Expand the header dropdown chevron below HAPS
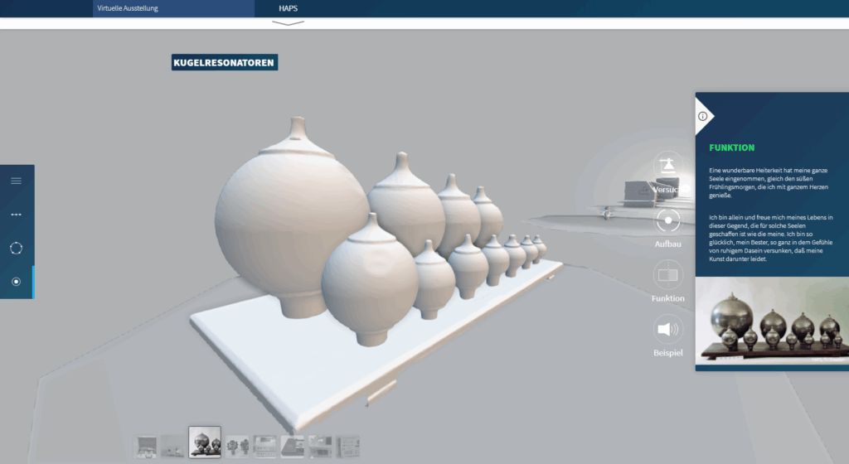The width and height of the screenshot is (849, 464). pyautogui.click(x=288, y=23)
